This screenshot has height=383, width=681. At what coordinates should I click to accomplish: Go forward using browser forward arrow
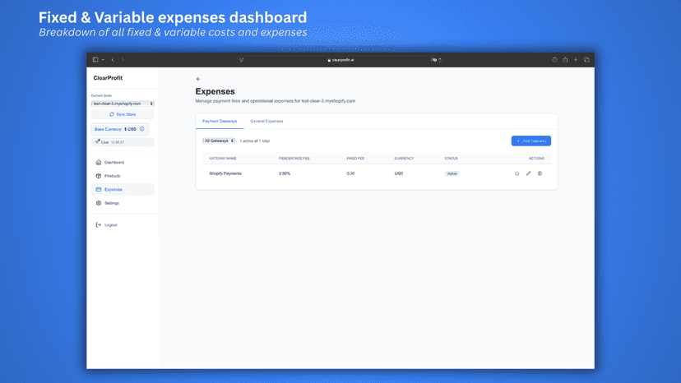[123, 60]
